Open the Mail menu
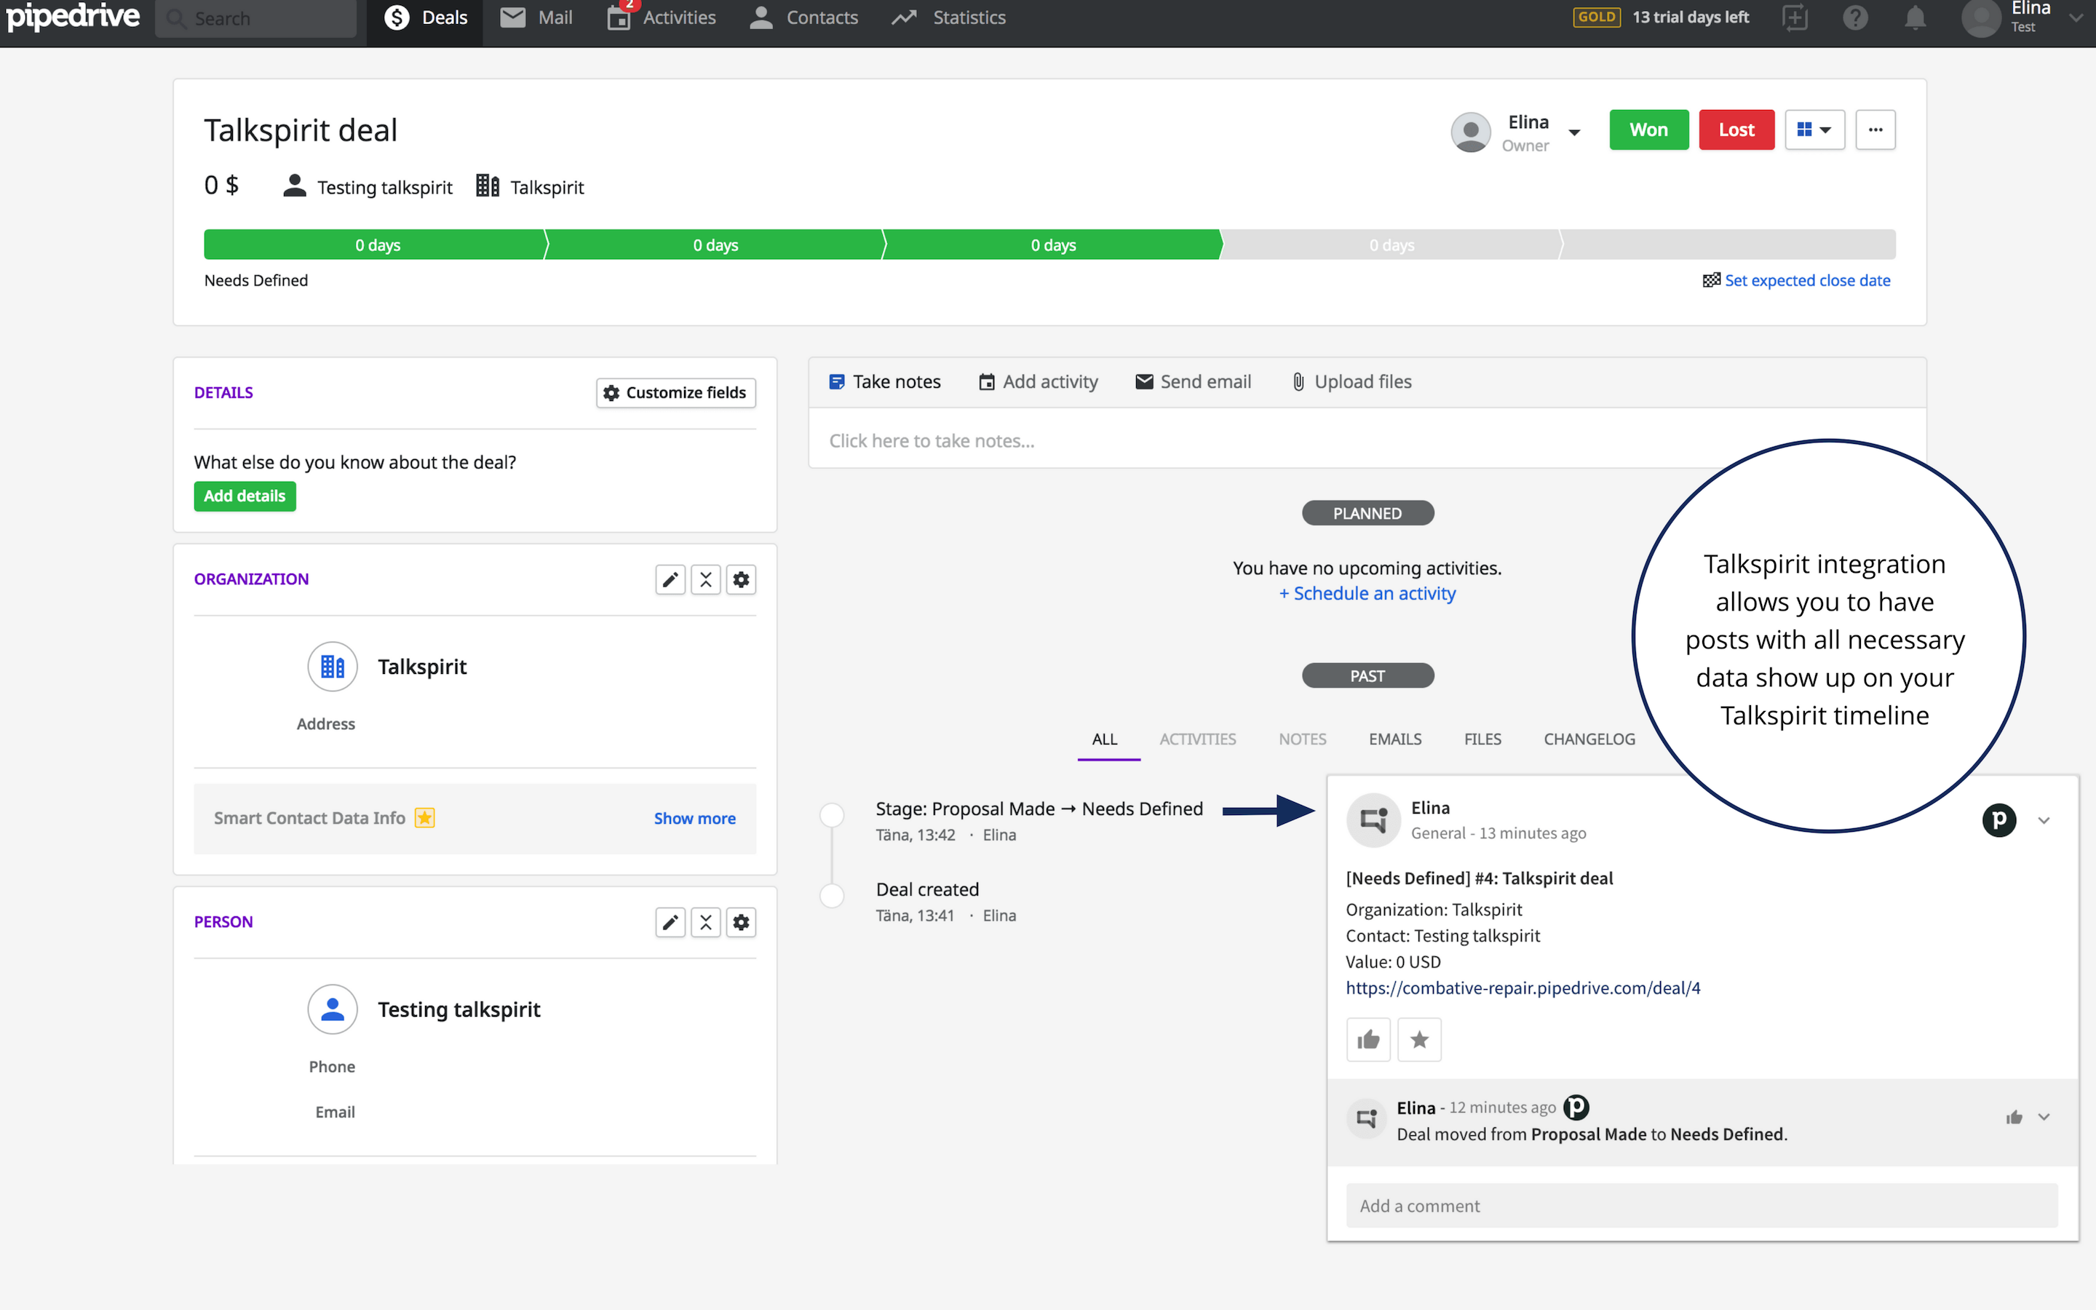The width and height of the screenshot is (2096, 1310). 537,18
